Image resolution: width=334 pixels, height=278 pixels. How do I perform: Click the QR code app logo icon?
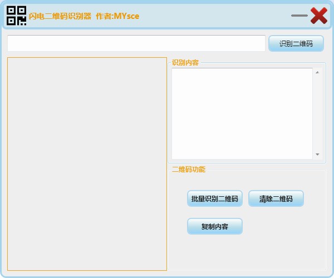click(16, 16)
